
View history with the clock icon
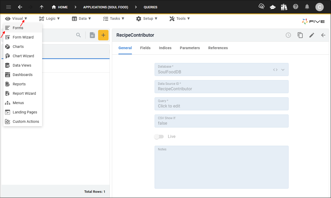[288, 35]
